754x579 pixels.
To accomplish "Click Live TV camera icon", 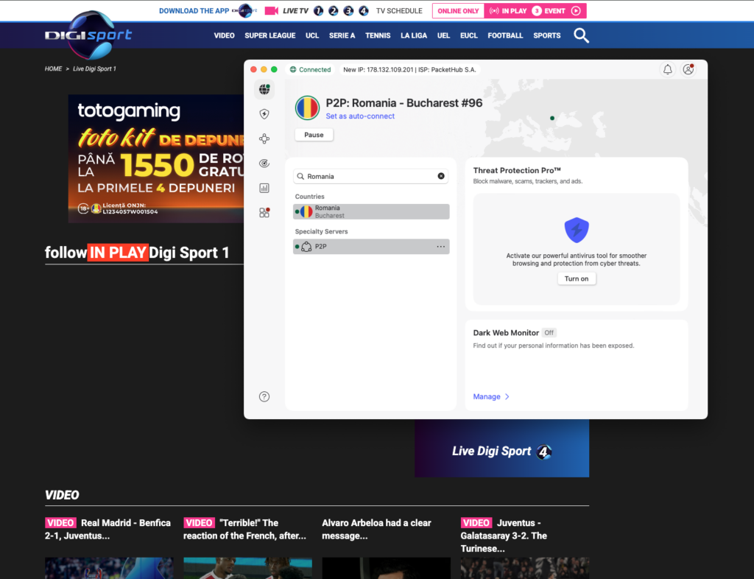I will point(271,10).
